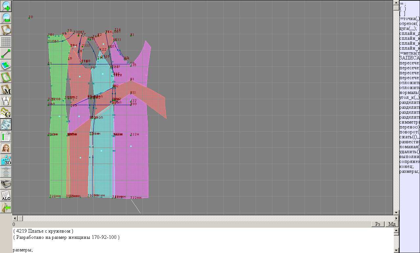
Task: Open the stacked books library icon
Action: click(6, 184)
